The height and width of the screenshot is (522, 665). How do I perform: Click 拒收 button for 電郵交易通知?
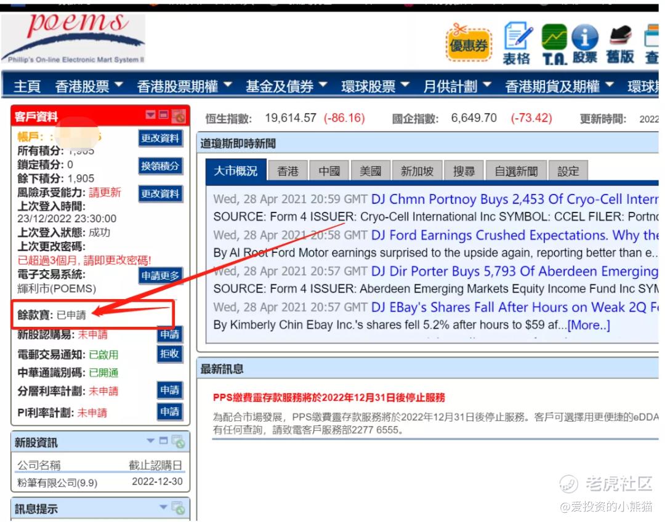(x=170, y=354)
